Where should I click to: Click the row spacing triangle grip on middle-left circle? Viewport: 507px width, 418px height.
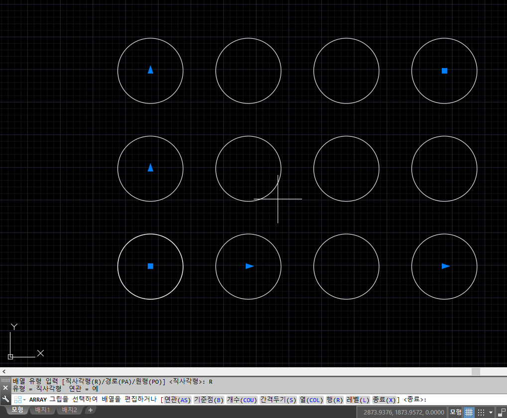[150, 167]
